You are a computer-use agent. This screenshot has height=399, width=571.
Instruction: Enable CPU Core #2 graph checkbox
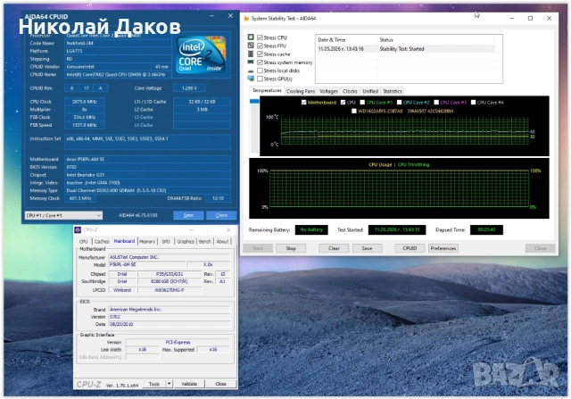tap(399, 103)
